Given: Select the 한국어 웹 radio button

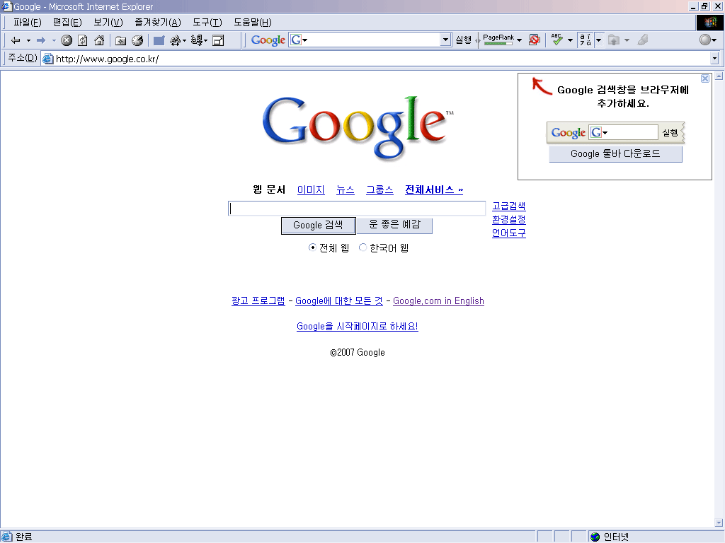Looking at the screenshot, I should click(x=363, y=247).
